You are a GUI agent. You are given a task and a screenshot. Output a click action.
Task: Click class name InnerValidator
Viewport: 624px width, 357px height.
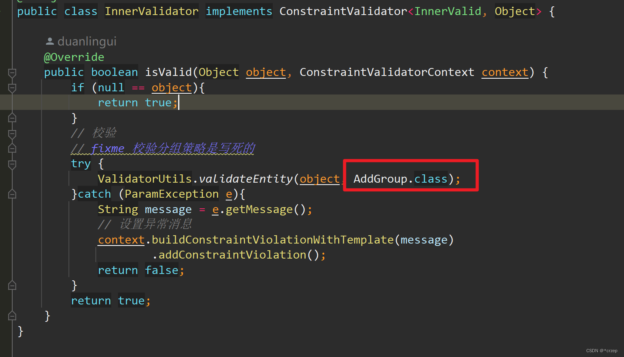[x=152, y=11]
